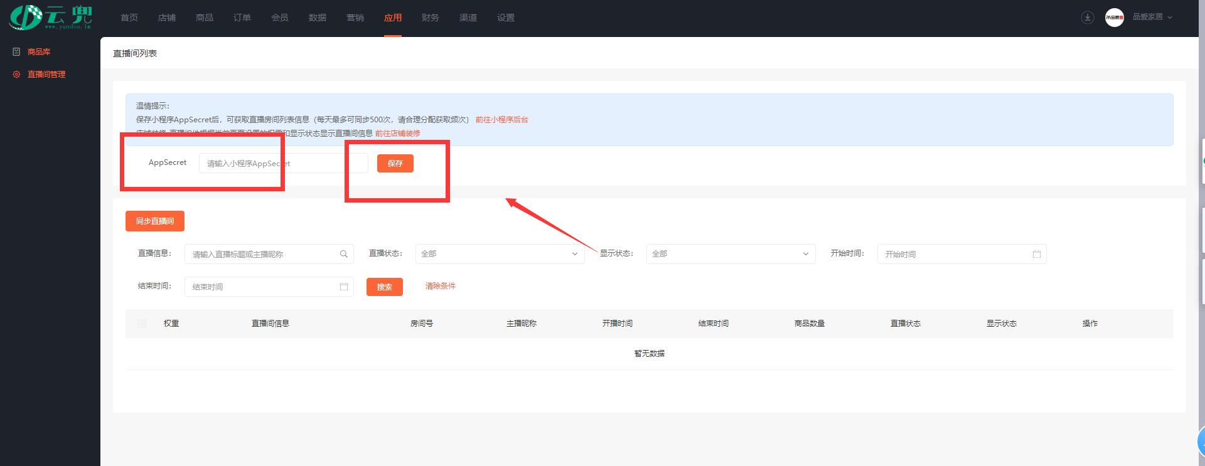Image resolution: width=1205 pixels, height=466 pixels.
Task: Click the 商品数量 column header
Action: (x=810, y=324)
